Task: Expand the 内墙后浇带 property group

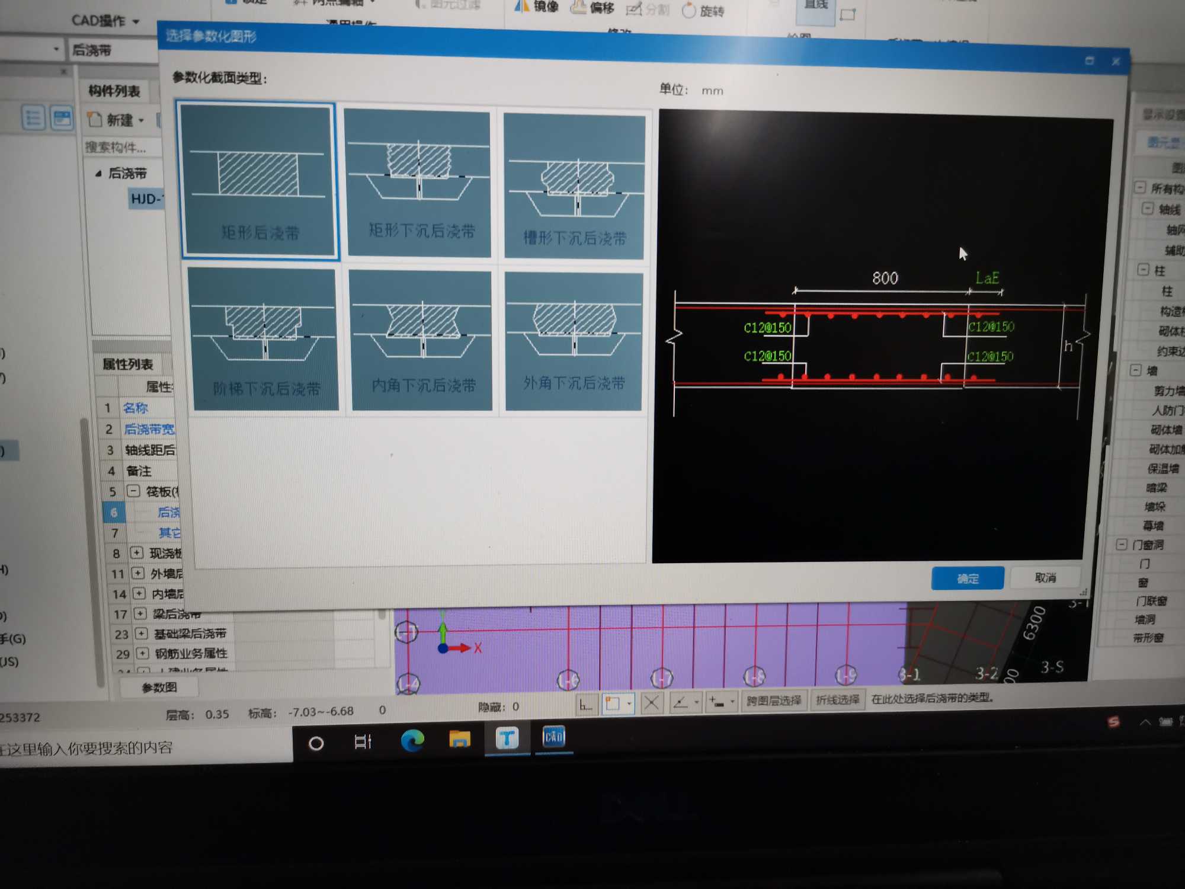Action: tap(139, 593)
